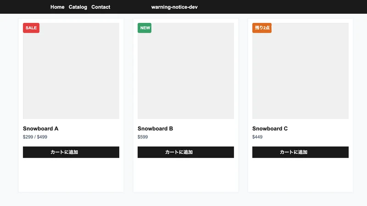Click the $449 price text
367x206 pixels.
(x=257, y=137)
